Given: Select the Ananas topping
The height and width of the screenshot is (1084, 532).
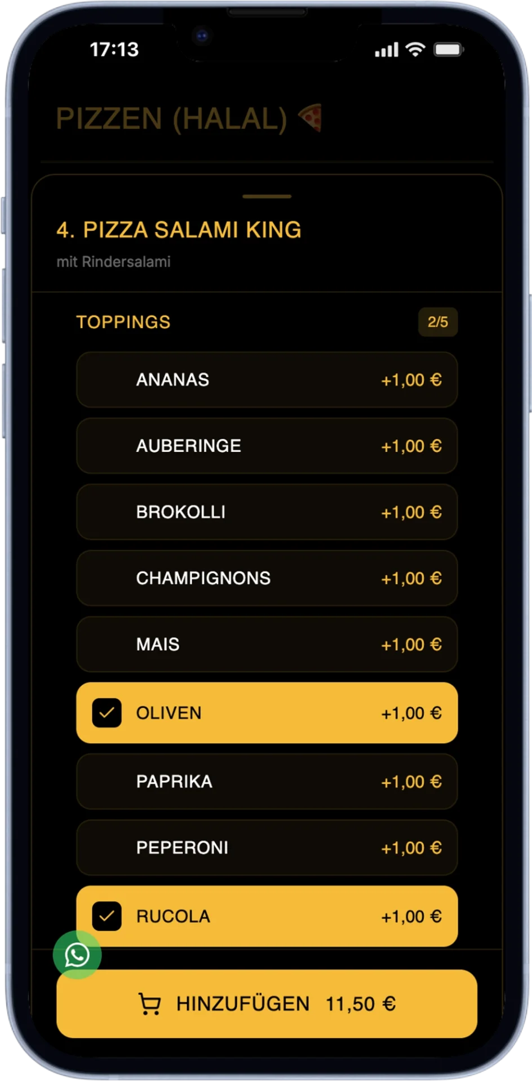Looking at the screenshot, I should pos(267,380).
